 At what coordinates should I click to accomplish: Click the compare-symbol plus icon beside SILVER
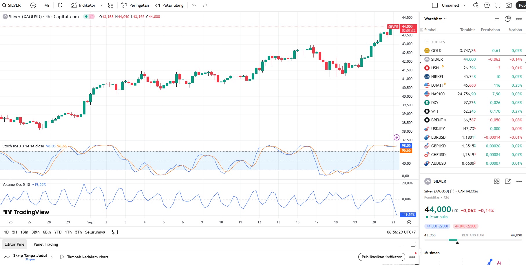(33, 5)
